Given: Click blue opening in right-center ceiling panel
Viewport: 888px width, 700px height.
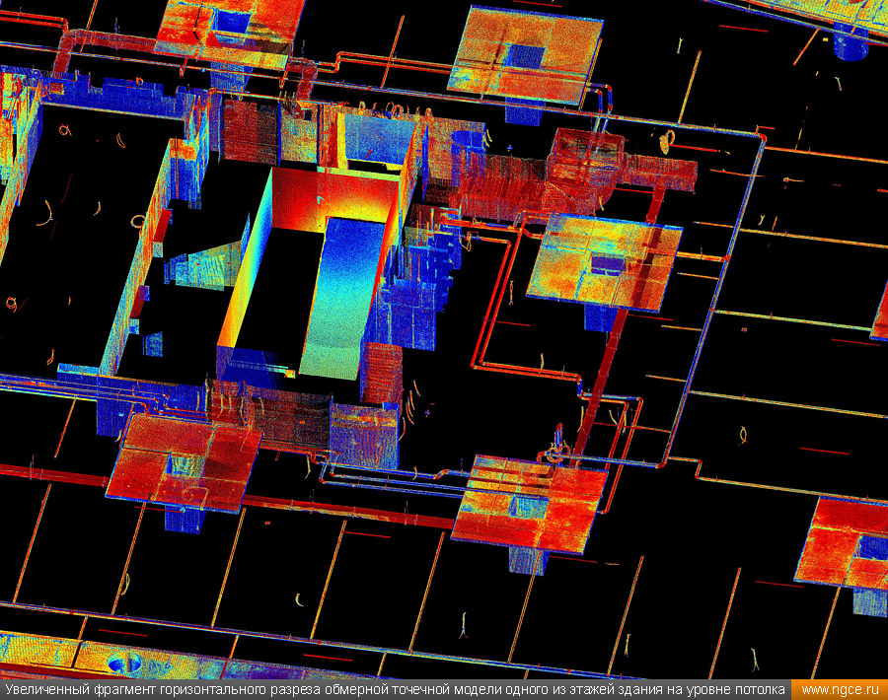Looking at the screenshot, I should pyautogui.click(x=607, y=264).
